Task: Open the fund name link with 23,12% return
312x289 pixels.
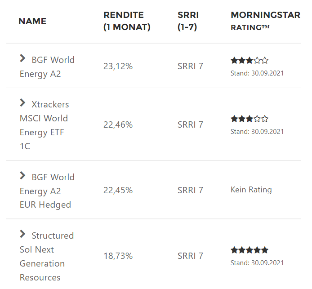Action: (47, 67)
